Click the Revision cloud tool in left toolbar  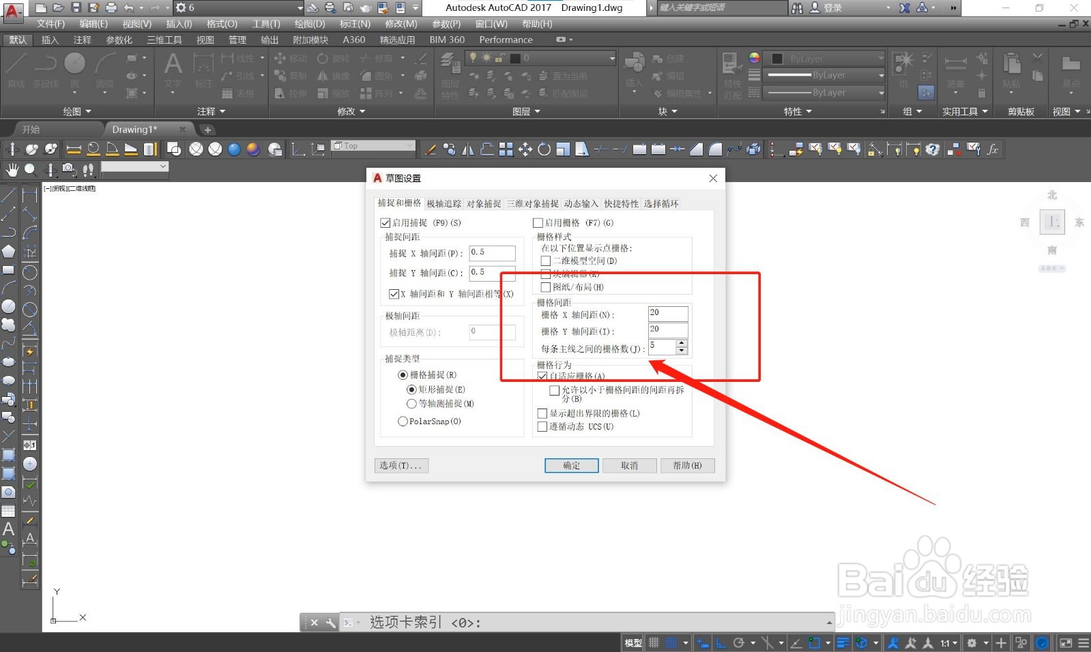8,324
